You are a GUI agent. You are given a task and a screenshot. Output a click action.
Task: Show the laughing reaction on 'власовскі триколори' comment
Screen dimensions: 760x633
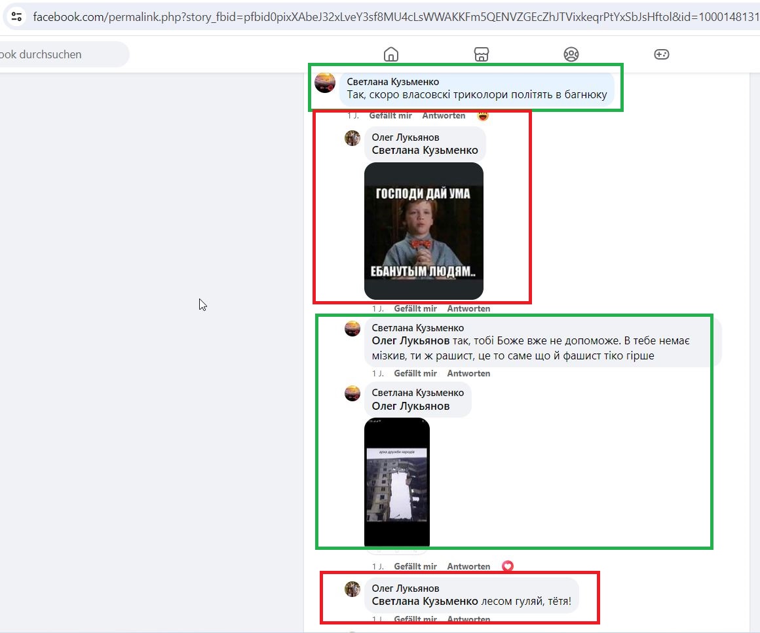click(x=483, y=116)
